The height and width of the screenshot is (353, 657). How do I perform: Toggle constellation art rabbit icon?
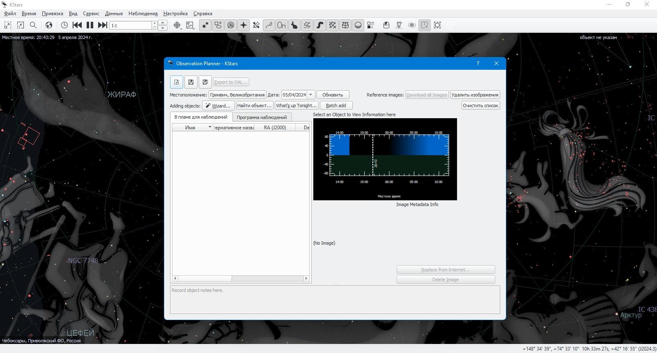tap(294, 25)
